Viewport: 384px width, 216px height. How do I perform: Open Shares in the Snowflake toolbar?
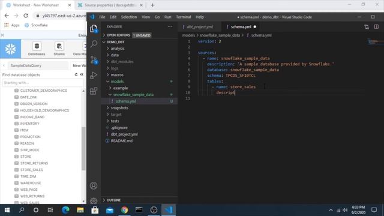coord(59,49)
